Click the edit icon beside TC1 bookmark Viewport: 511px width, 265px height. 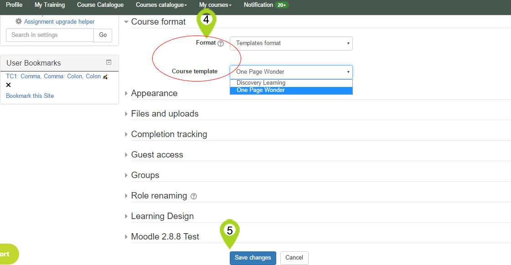(x=105, y=77)
